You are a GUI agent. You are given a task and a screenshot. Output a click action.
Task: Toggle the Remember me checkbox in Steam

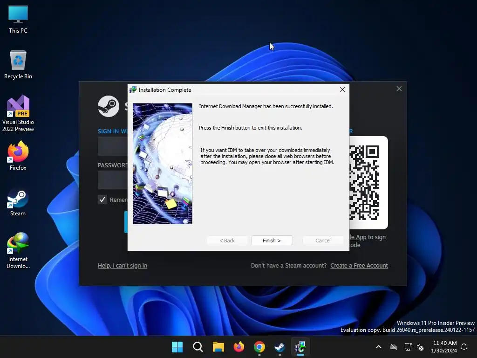[x=102, y=200]
